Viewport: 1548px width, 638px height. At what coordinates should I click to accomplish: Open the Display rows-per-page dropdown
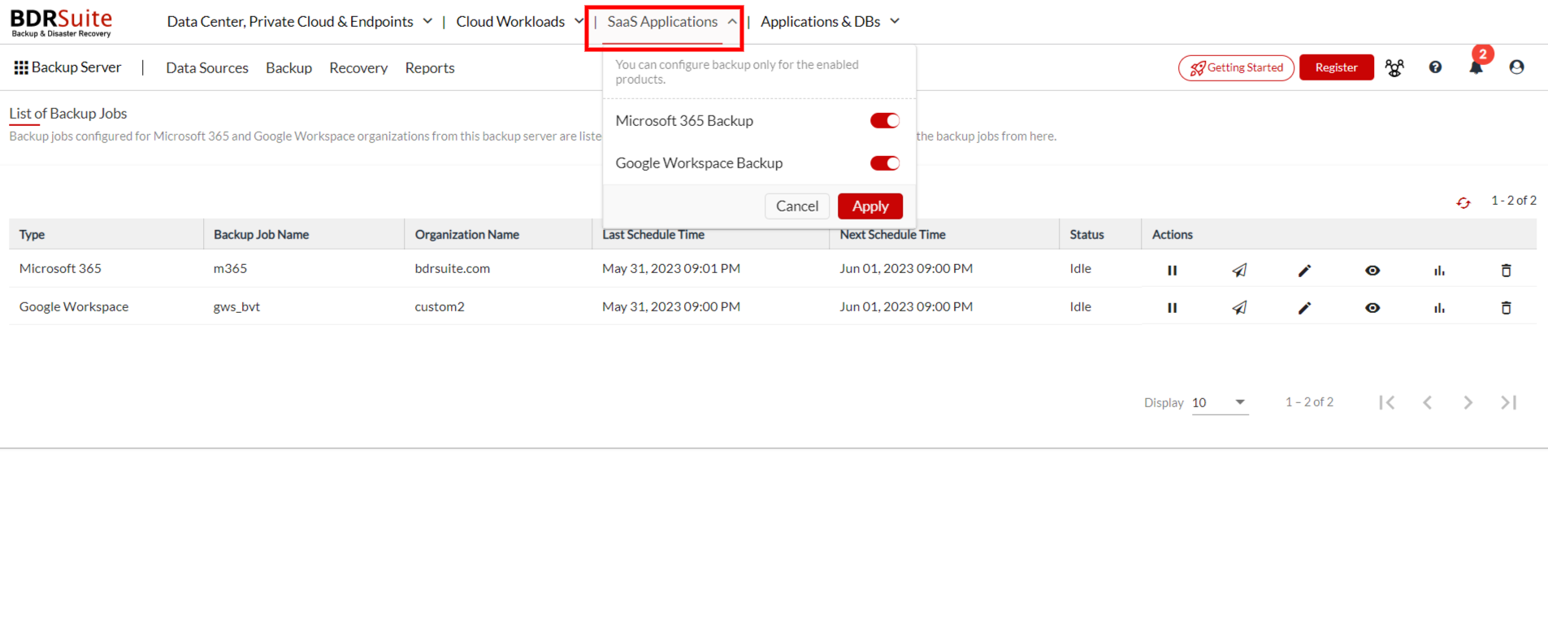(1220, 402)
